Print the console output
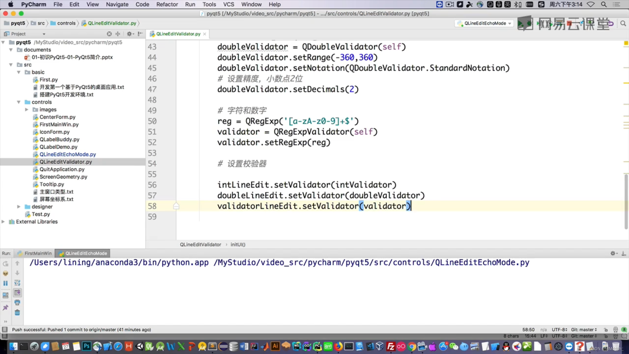 [17, 302]
